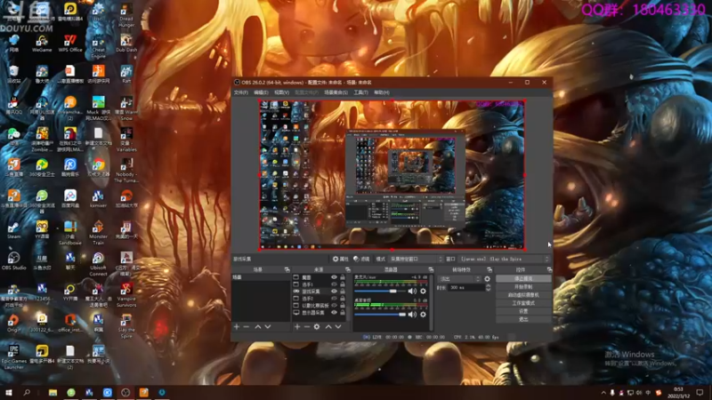The width and height of the screenshot is (712, 400).
Task: Mute the desktop audio channel in mixer
Action: [412, 315]
